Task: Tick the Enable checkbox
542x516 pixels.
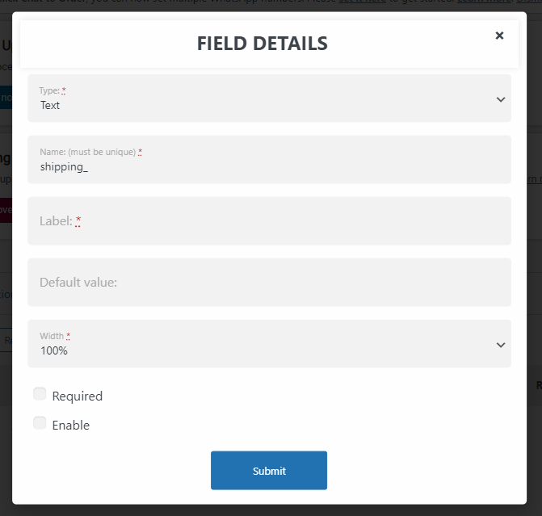Action: pyautogui.click(x=40, y=423)
